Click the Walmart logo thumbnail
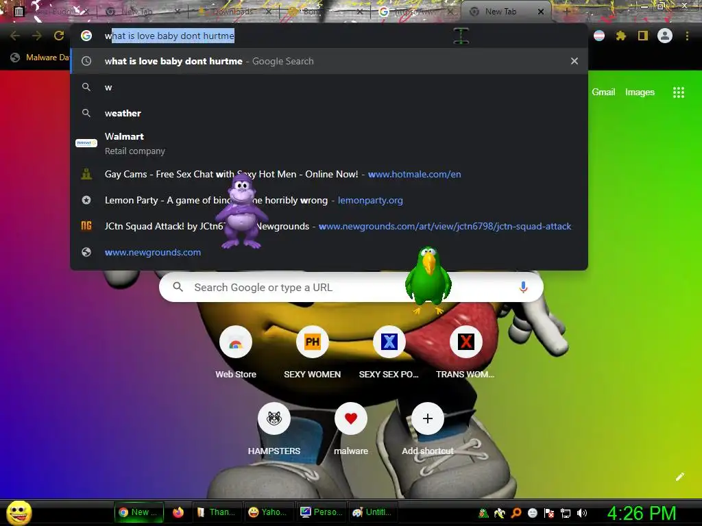The height and width of the screenshot is (526, 702). [86, 143]
